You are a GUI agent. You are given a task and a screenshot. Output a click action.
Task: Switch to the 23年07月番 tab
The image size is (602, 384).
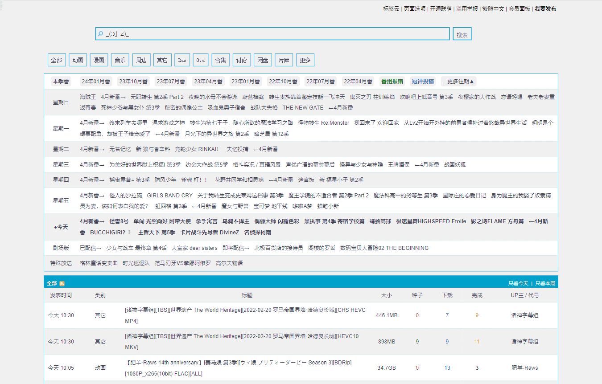point(171,82)
